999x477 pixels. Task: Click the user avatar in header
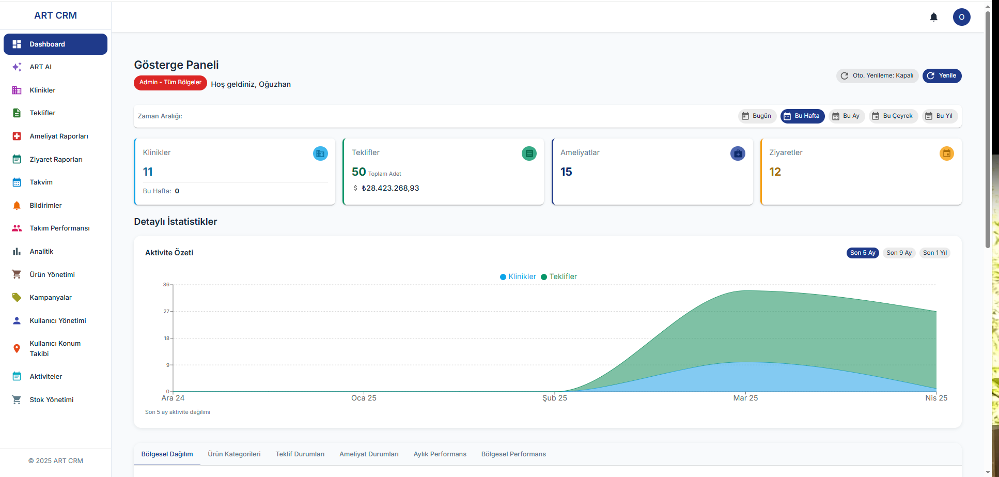click(x=961, y=17)
